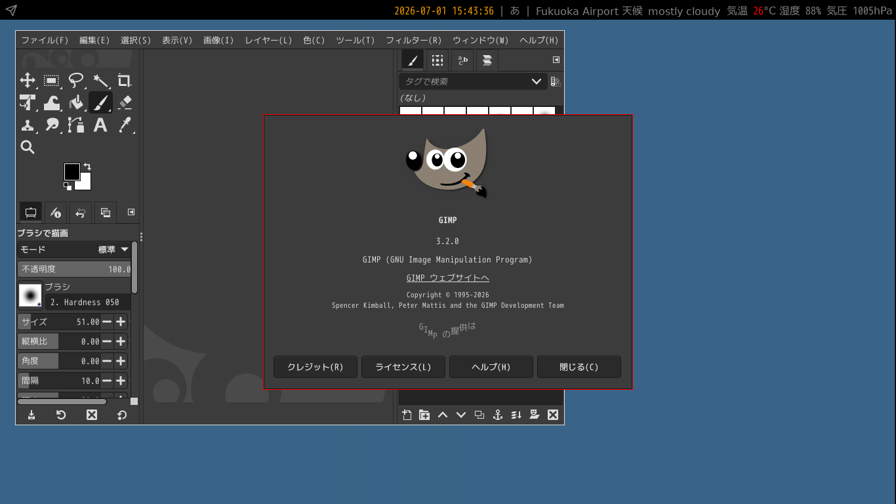The width and height of the screenshot is (896, 504).
Task: Click the ヘルプ(H) button in About dialog
Action: tap(491, 367)
